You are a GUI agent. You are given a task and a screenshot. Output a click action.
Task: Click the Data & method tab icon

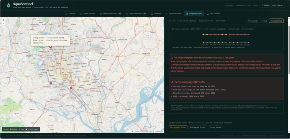(208, 14)
